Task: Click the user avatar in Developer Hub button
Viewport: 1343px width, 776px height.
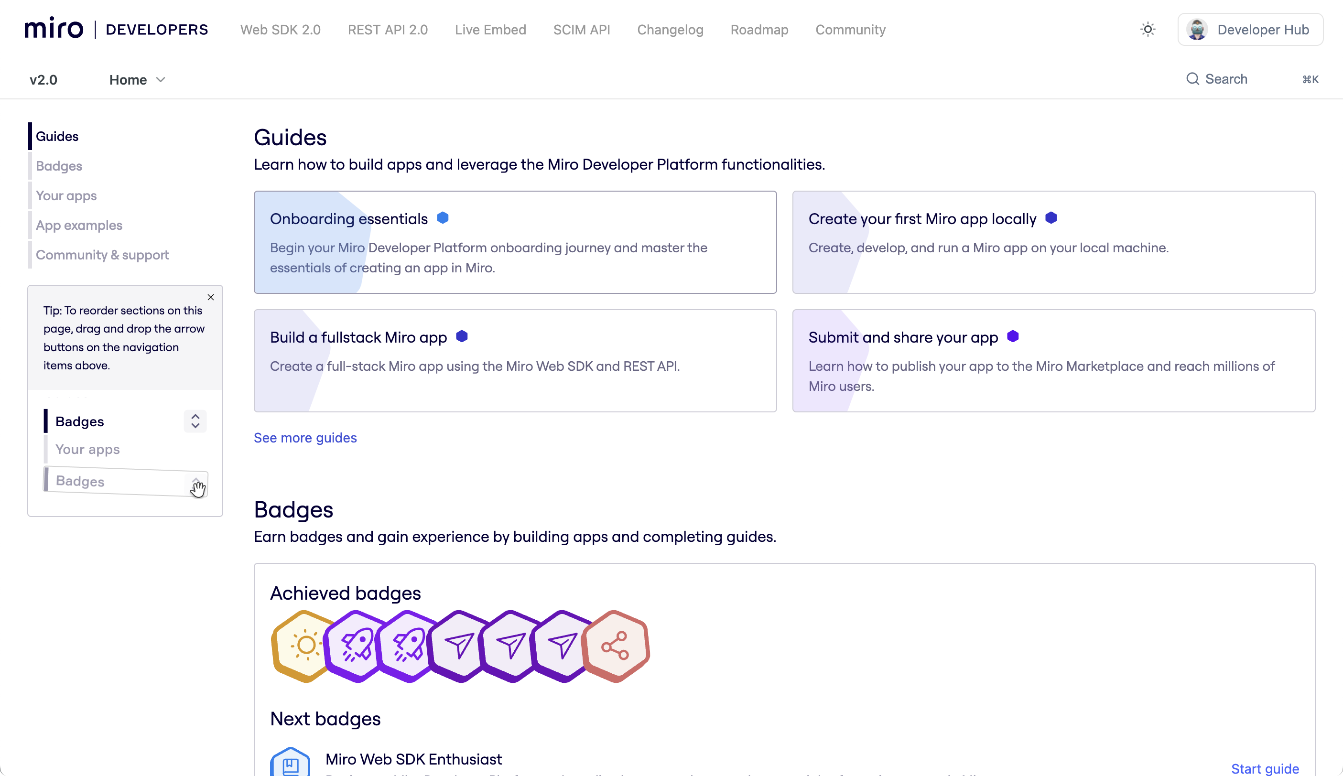Action: [1197, 29]
